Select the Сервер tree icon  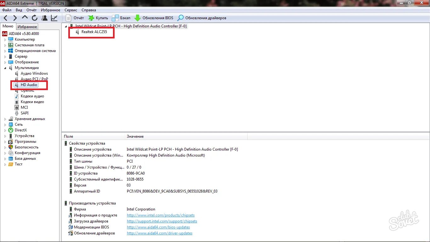11,56
